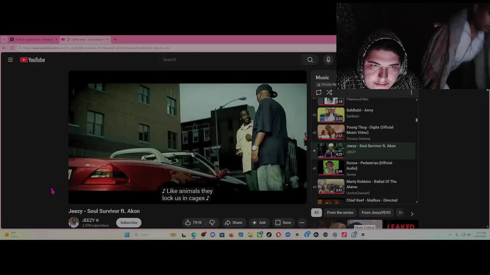Select Jeezy - Soul Survivor playlist item
This screenshot has width=490, height=275.
tap(364, 150)
